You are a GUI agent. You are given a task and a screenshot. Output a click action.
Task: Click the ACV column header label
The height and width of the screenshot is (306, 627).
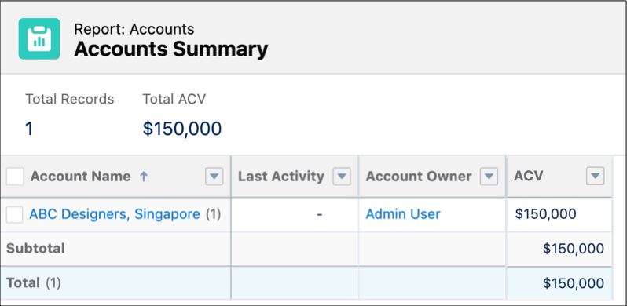pyautogui.click(x=529, y=177)
